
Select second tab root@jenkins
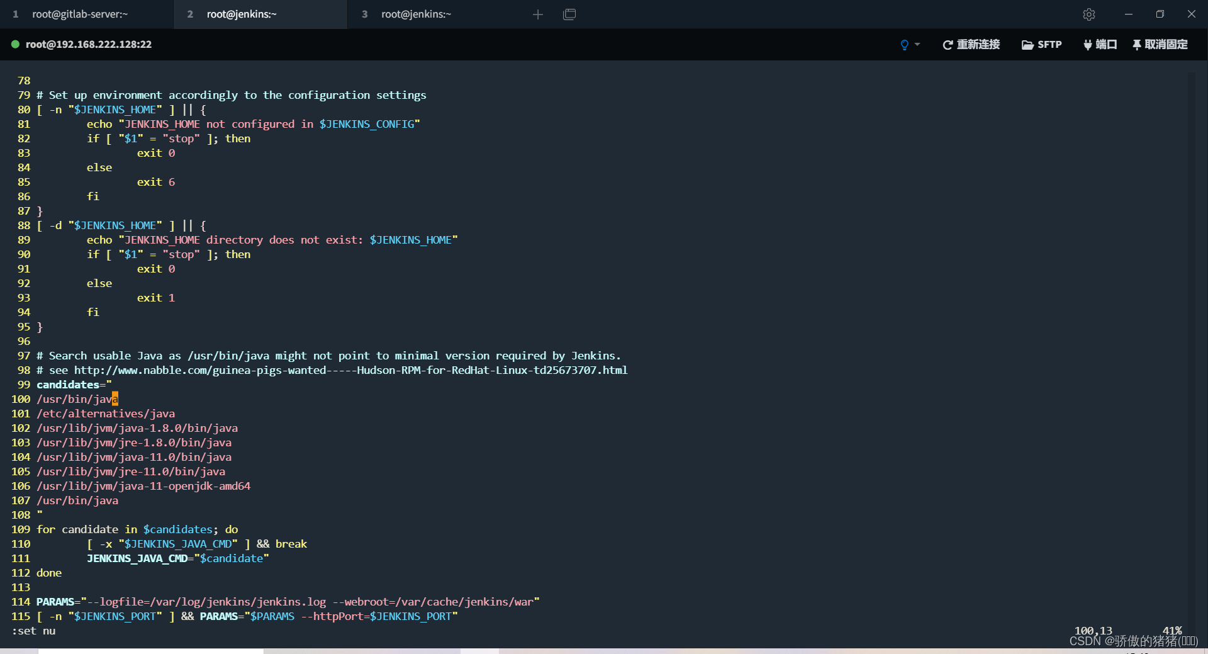point(260,14)
